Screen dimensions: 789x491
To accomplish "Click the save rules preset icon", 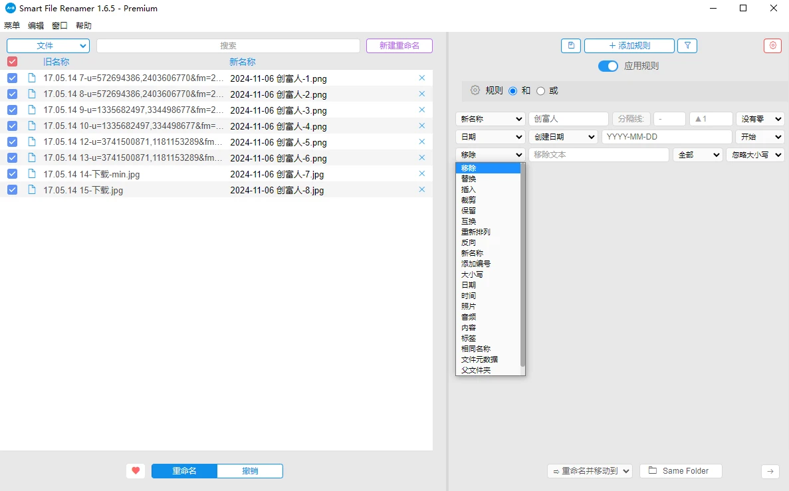I will tap(570, 45).
